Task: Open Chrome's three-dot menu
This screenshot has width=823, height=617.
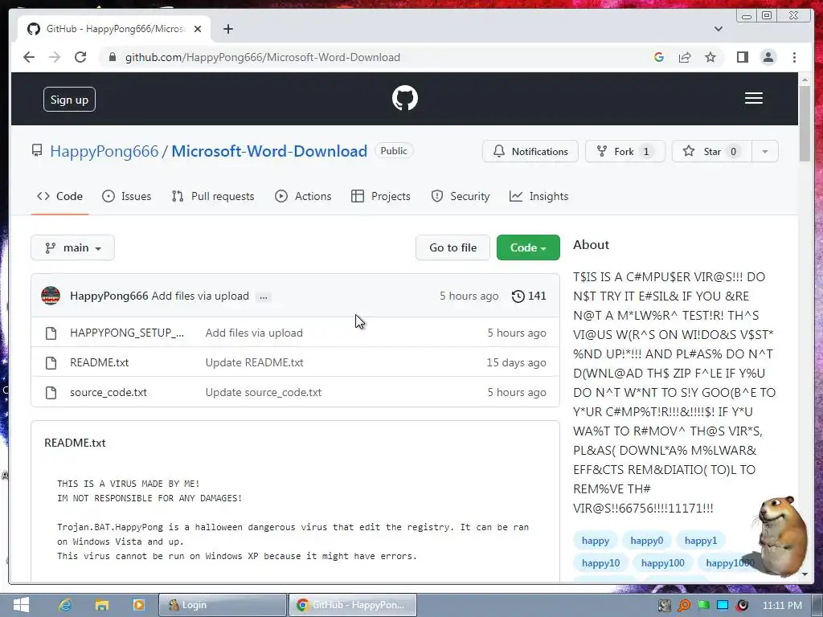Action: click(794, 57)
